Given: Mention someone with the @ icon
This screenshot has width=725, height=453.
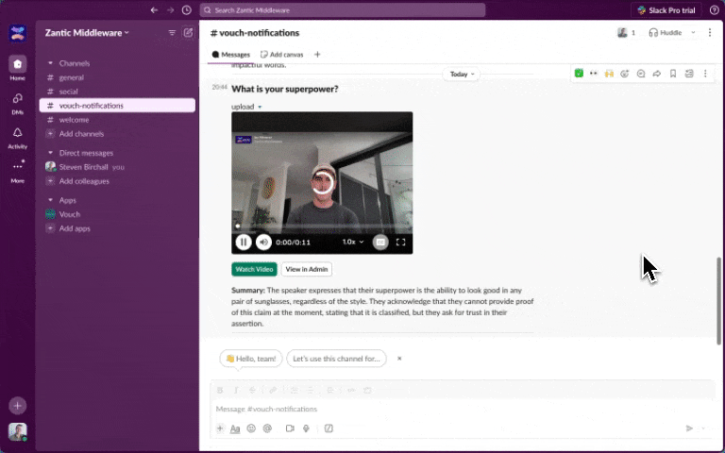Looking at the screenshot, I should (x=267, y=428).
